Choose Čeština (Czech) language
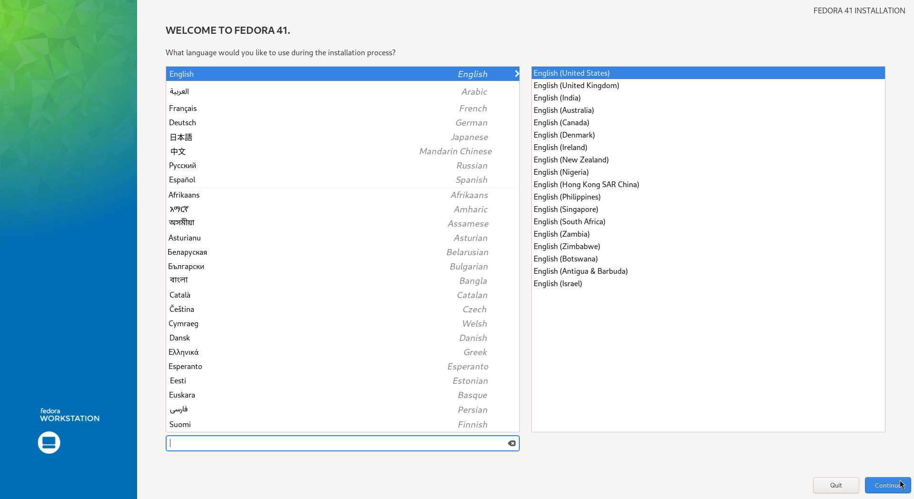 pyautogui.click(x=342, y=309)
